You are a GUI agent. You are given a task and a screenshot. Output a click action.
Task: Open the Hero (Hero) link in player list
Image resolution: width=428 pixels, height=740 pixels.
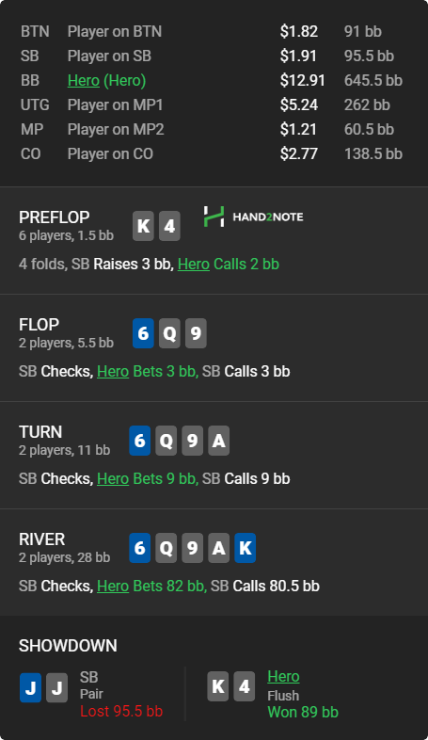106,81
